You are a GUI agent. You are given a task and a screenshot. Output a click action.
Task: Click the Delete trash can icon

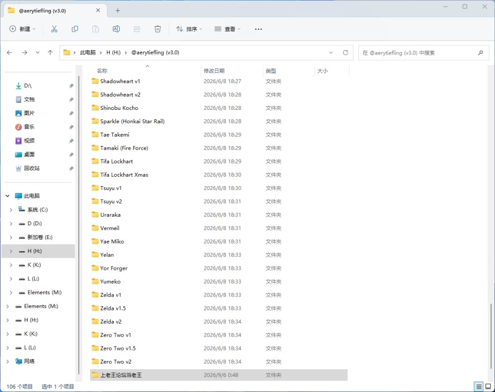tap(157, 29)
